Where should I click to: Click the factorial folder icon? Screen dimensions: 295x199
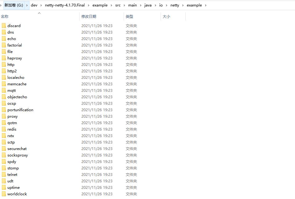pyautogui.click(x=4, y=45)
